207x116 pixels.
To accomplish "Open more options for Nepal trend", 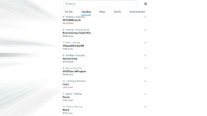I will pos(145,107).
